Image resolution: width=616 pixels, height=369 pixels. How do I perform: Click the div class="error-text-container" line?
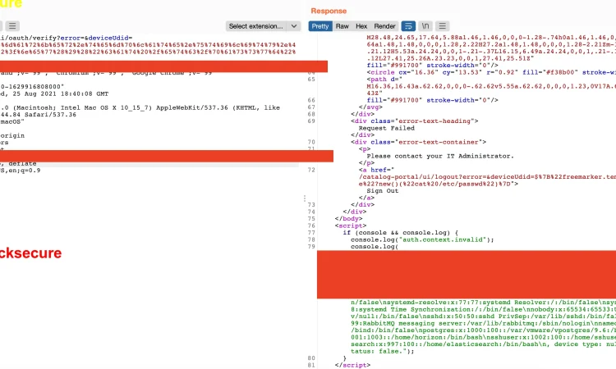click(418, 142)
